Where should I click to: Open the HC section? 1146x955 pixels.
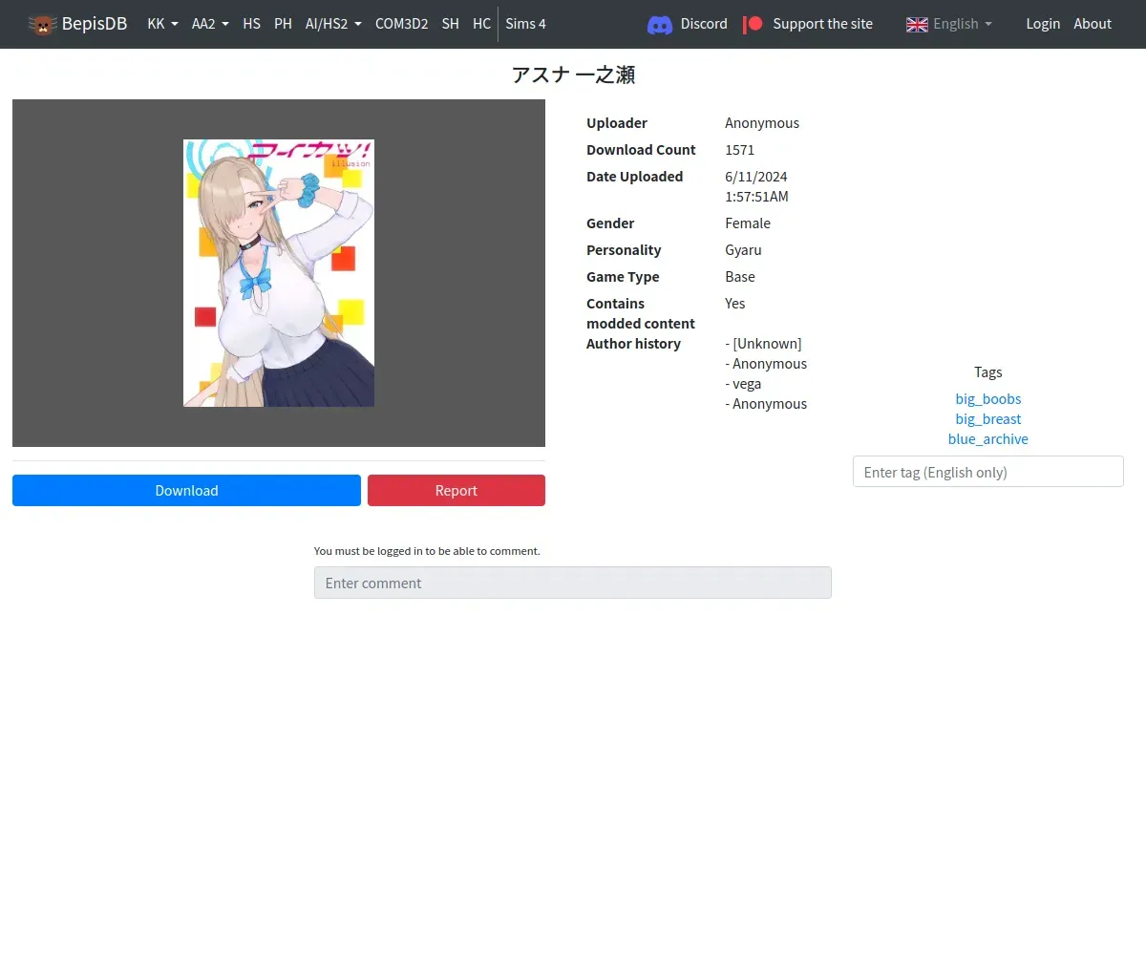click(481, 24)
